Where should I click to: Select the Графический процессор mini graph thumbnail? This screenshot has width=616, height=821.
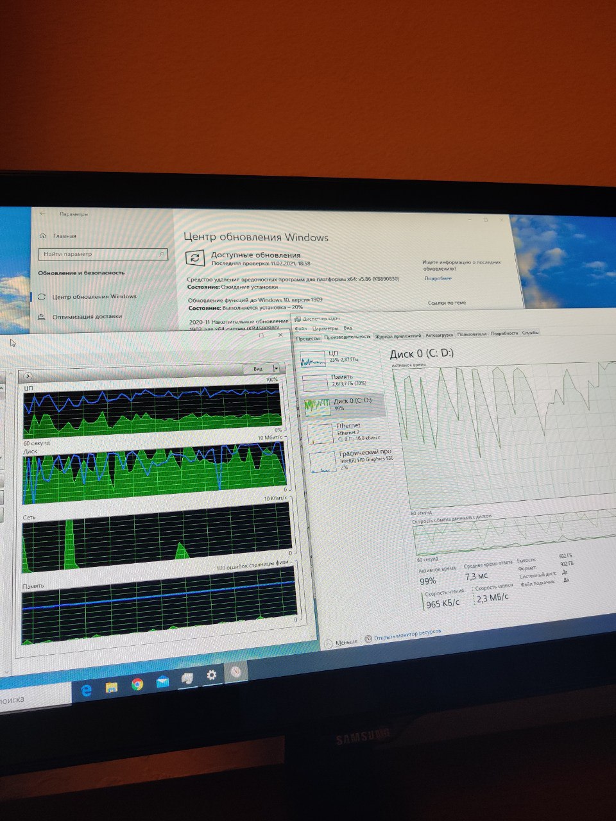pyautogui.click(x=323, y=462)
